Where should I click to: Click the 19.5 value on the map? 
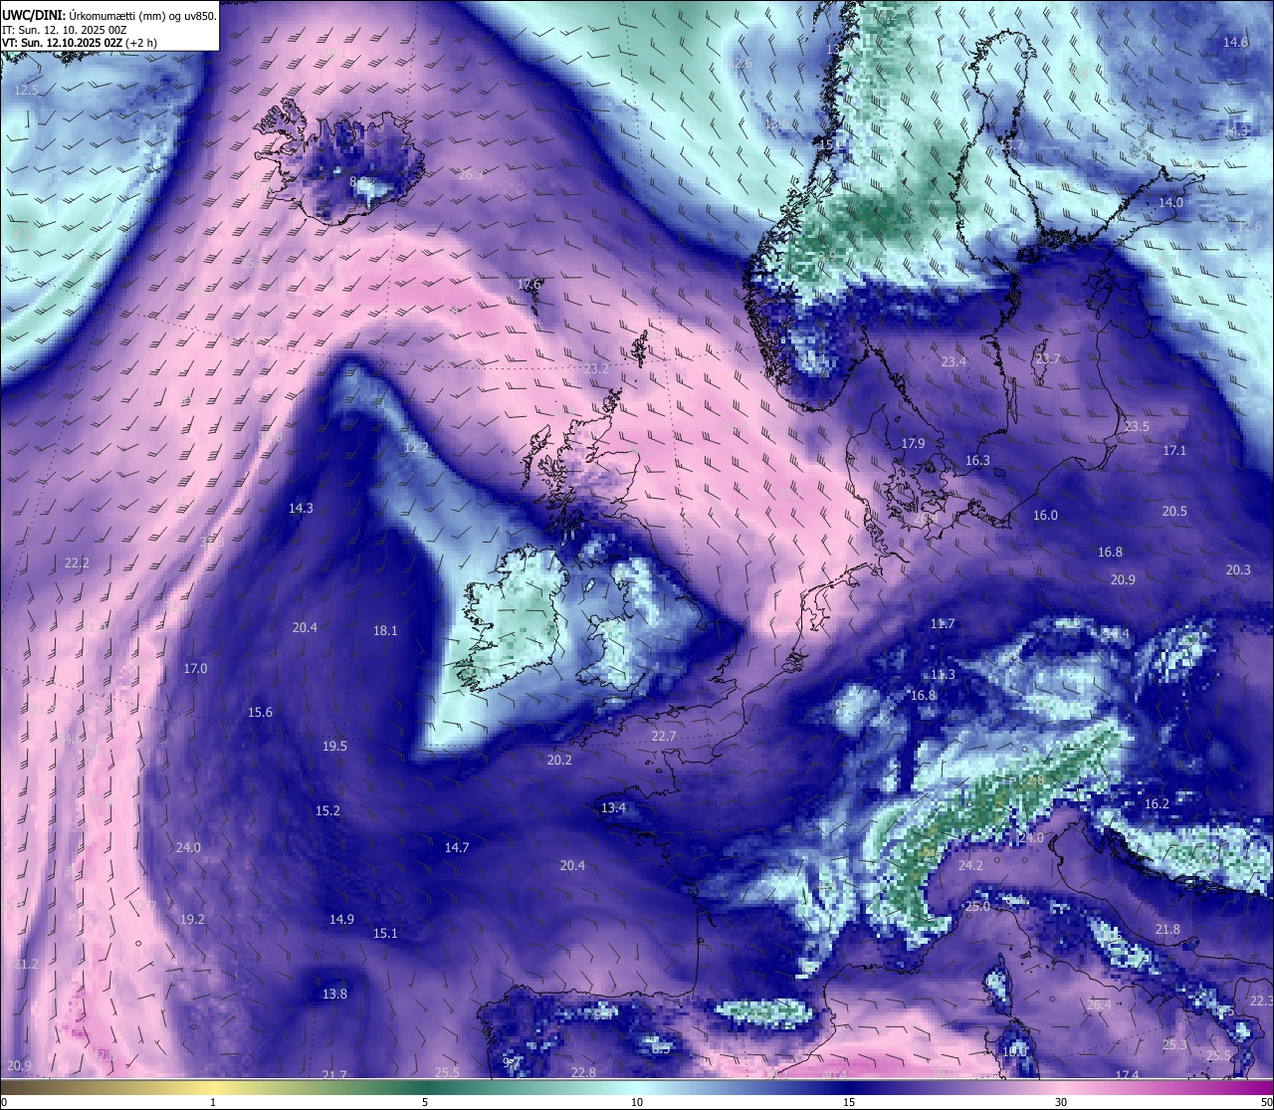pos(334,746)
